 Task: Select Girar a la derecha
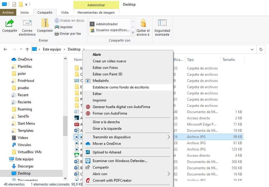click(x=128, y=122)
